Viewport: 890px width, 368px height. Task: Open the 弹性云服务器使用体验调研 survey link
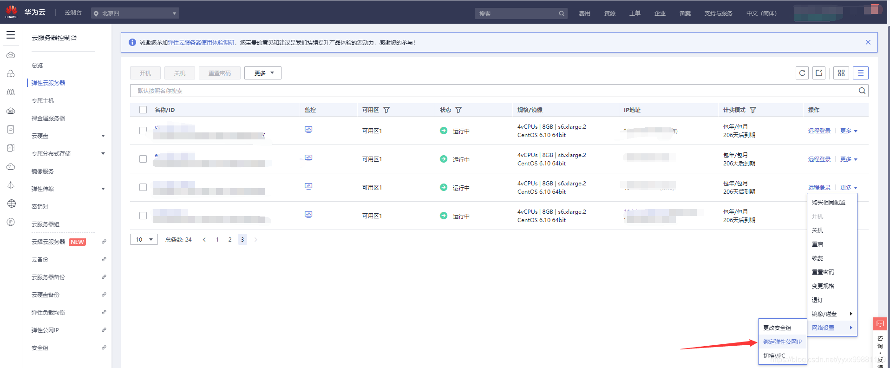click(x=201, y=43)
